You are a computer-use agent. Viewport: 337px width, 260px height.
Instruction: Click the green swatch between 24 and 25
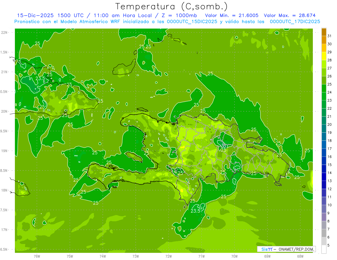[324, 88]
